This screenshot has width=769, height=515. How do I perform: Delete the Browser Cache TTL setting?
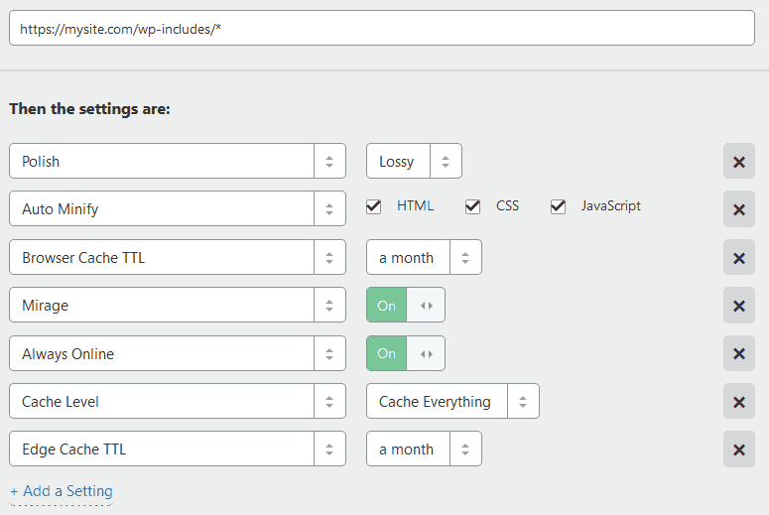[x=738, y=258]
